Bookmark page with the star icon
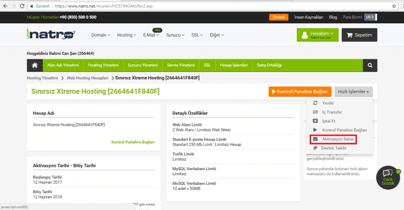This screenshot has height=210, width=404. pyautogui.click(x=394, y=6)
